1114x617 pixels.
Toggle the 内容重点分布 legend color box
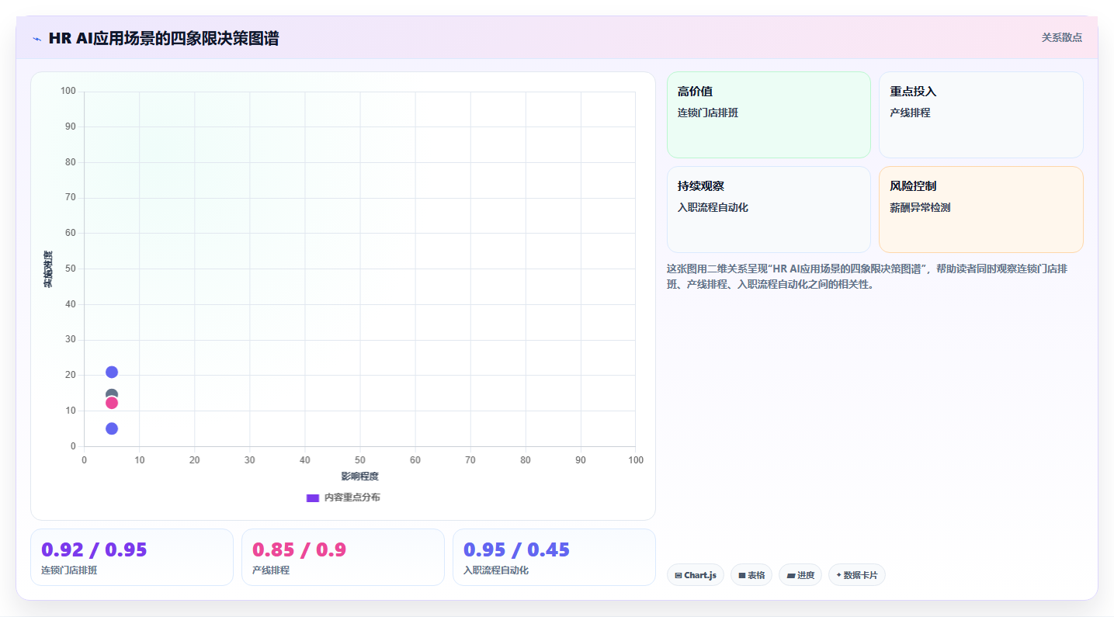313,497
